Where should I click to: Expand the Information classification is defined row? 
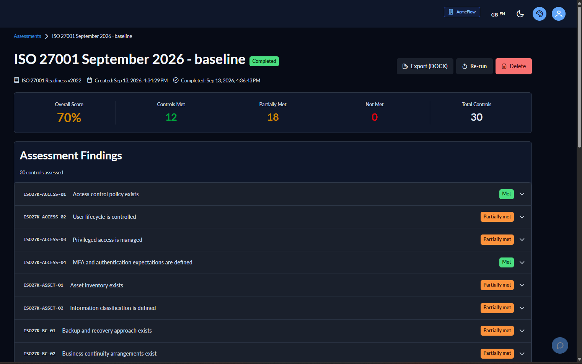coord(273,308)
